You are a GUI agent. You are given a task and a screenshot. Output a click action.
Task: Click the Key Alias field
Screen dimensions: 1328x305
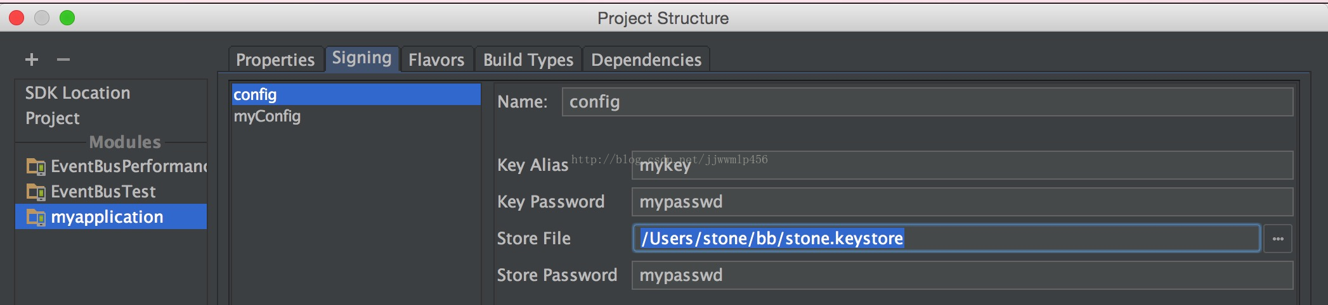click(962, 165)
